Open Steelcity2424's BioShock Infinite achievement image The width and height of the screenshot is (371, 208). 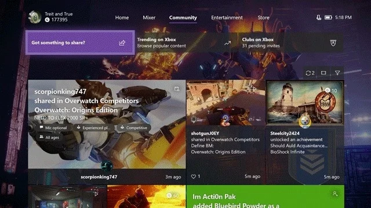[305, 103]
